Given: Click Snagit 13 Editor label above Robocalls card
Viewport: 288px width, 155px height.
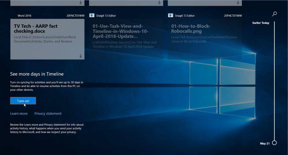Looking at the screenshot, I should (x=185, y=16).
